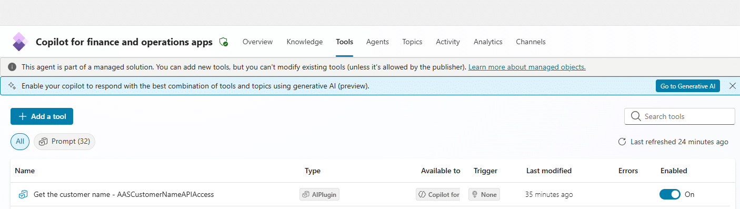Click the Search tools input field
This screenshot has height=209, width=740.
pyautogui.click(x=679, y=116)
